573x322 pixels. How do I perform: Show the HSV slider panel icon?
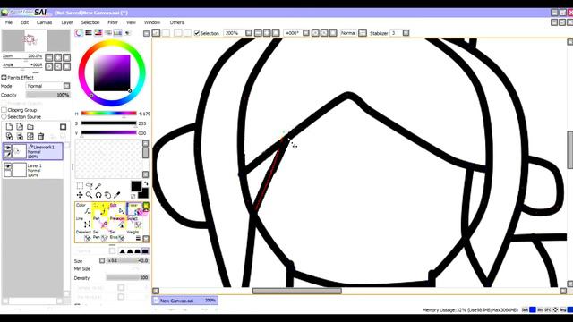click(x=98, y=33)
